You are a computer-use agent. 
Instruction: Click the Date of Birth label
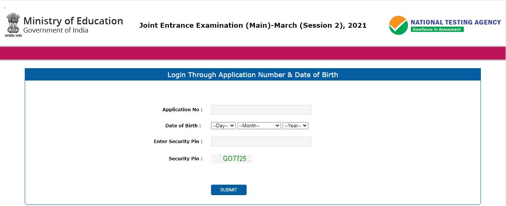click(x=183, y=126)
